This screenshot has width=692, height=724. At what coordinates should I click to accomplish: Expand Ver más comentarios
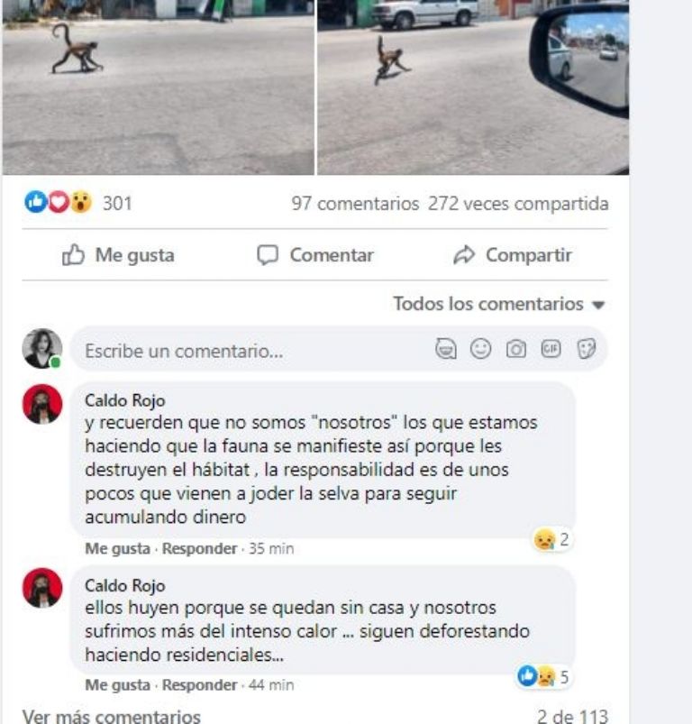[111, 716]
